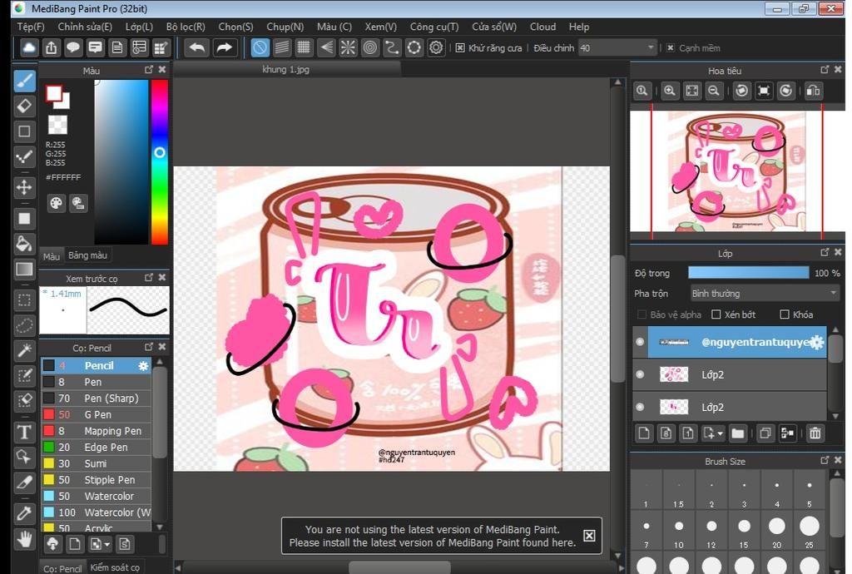Expand the add-layer options arrow

coord(721,433)
